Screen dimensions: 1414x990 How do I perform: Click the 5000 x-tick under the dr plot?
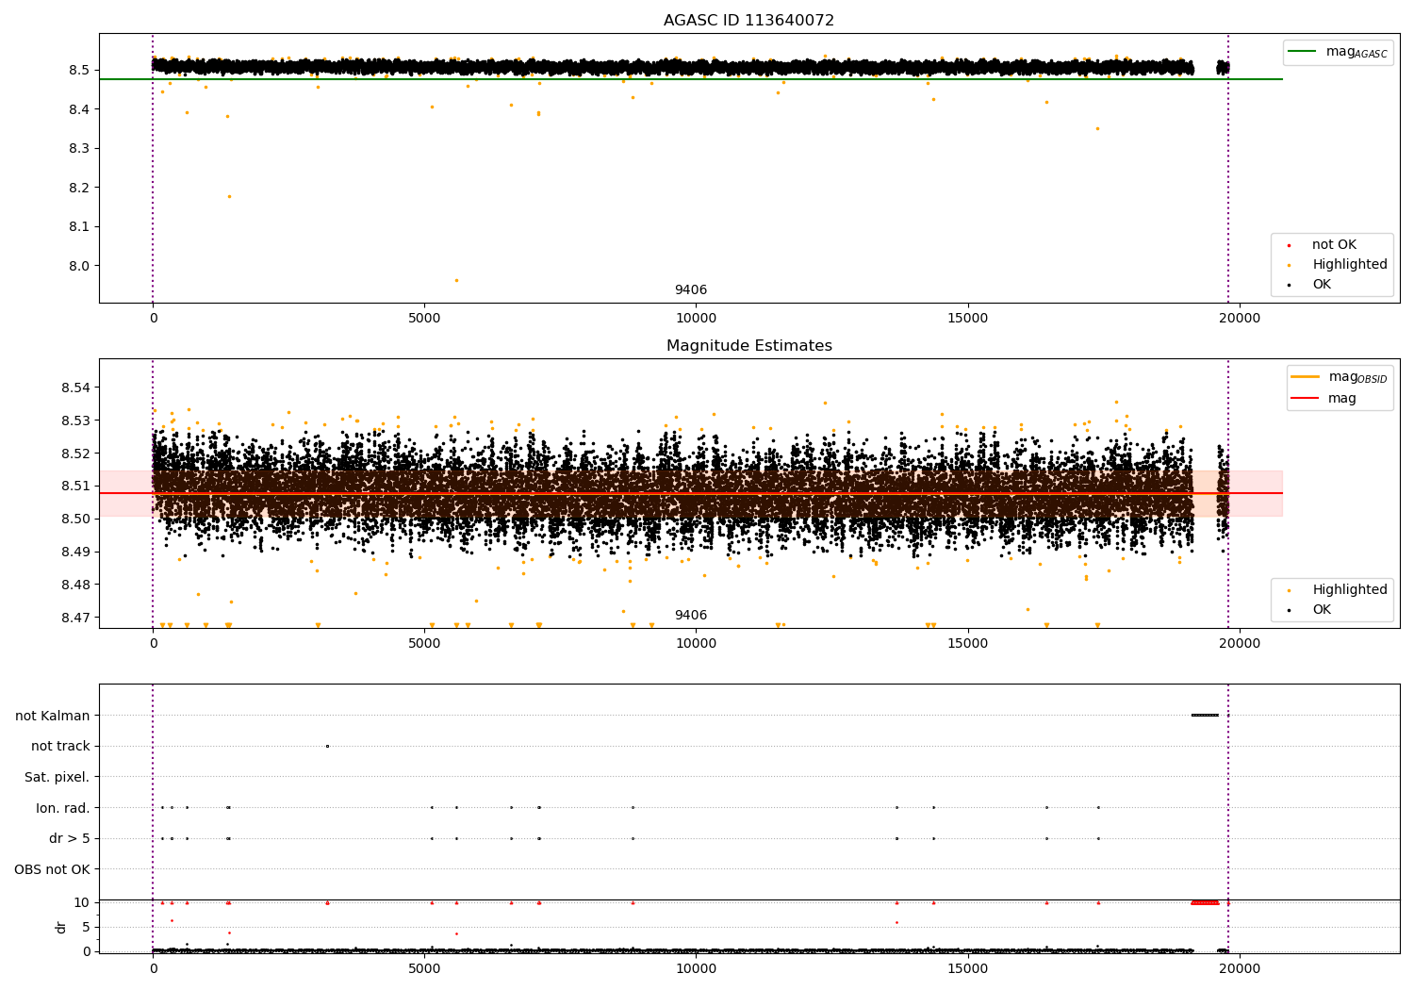coord(424,969)
